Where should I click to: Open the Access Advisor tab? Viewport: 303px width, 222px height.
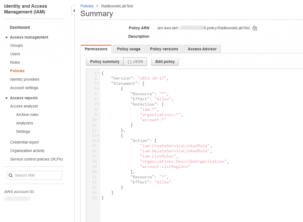click(202, 49)
